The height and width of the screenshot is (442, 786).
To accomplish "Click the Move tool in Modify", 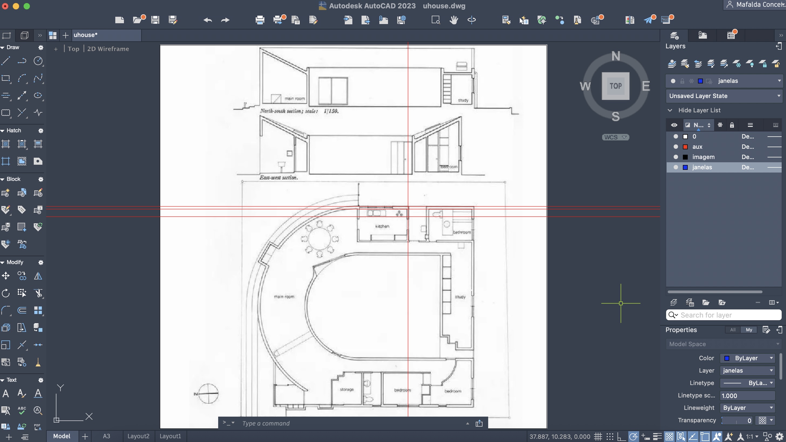I will coord(6,276).
